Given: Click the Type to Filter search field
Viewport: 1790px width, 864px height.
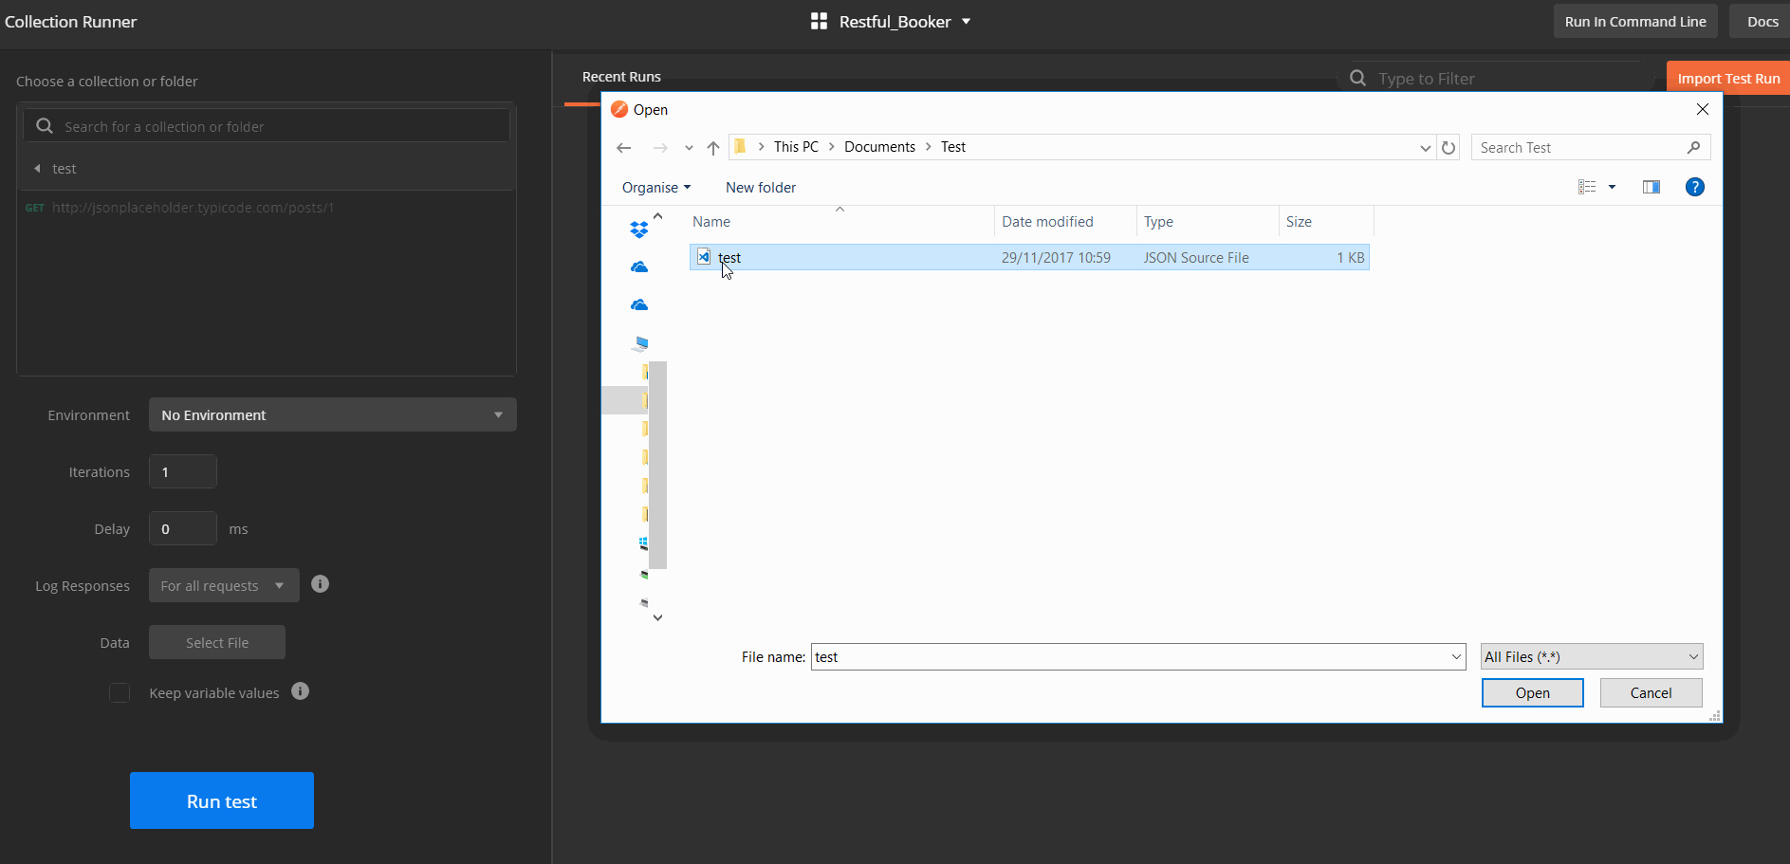Looking at the screenshot, I should [1480, 78].
